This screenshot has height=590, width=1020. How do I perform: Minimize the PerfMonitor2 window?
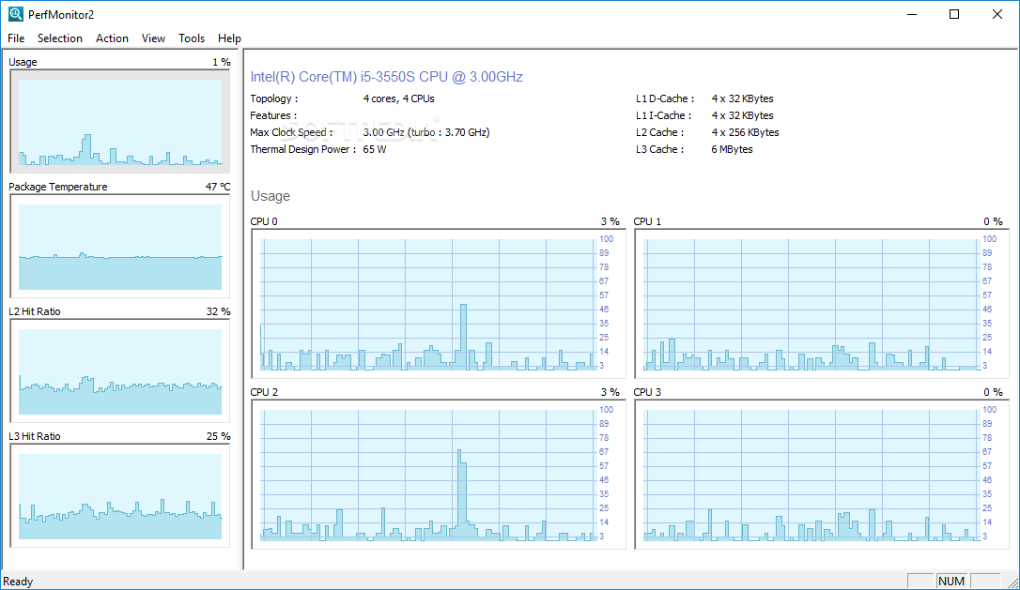(x=912, y=14)
